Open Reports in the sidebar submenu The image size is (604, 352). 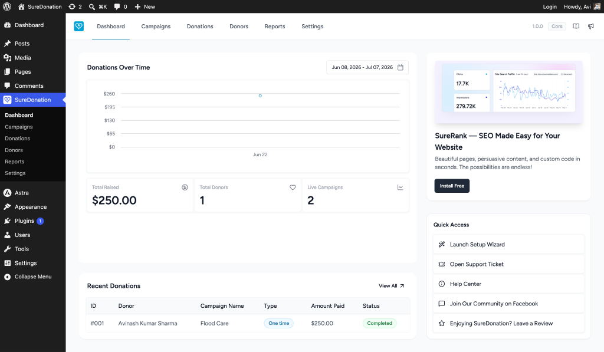point(15,162)
